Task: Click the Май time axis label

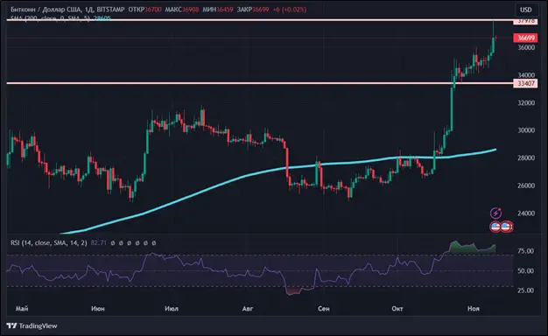Action: point(22,308)
